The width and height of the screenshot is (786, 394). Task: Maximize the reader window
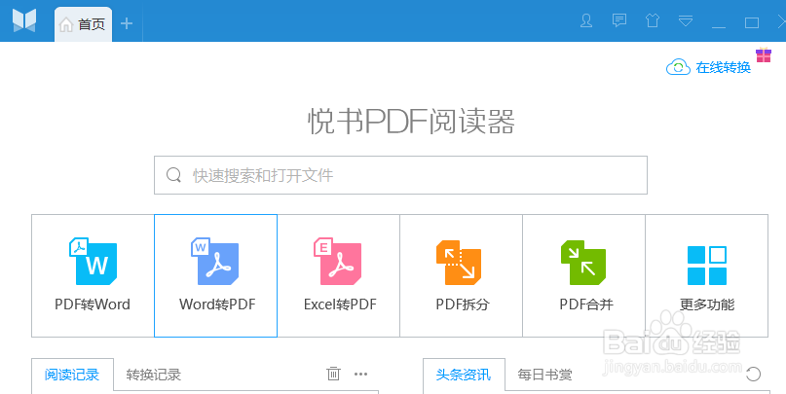(752, 22)
